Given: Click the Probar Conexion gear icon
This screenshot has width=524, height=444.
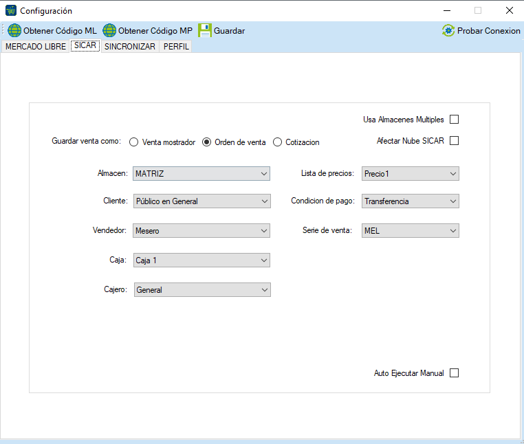Looking at the screenshot, I should 448,30.
